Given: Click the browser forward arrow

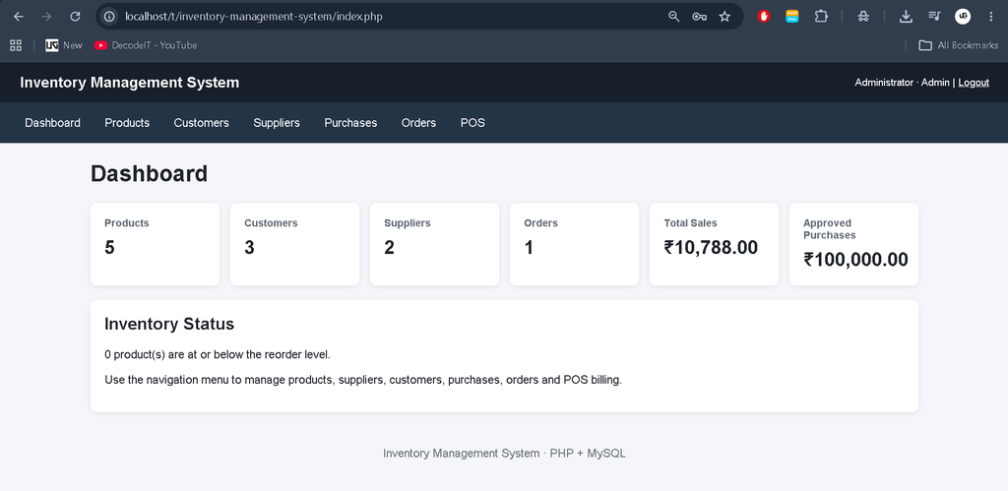Looking at the screenshot, I should 46,17.
